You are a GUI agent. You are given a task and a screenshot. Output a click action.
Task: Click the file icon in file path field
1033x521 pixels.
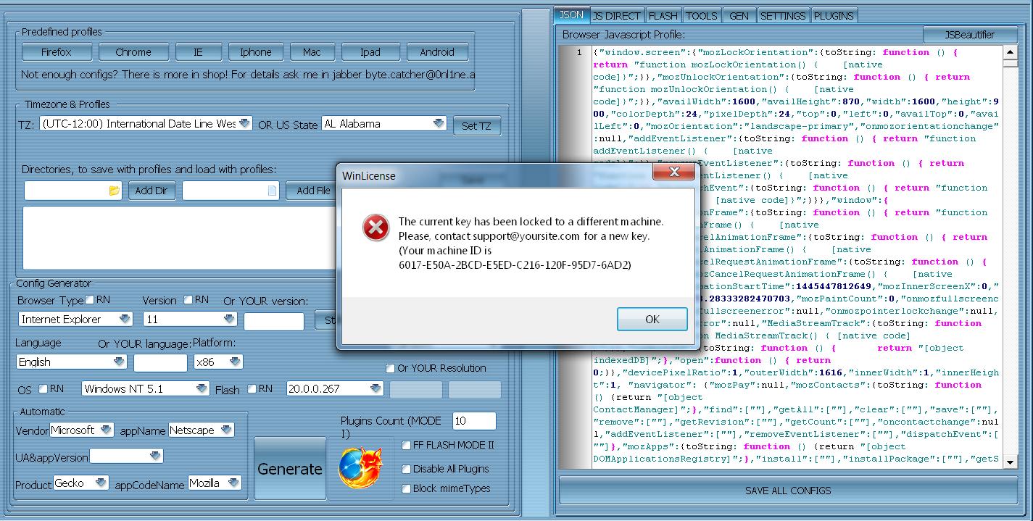272,191
